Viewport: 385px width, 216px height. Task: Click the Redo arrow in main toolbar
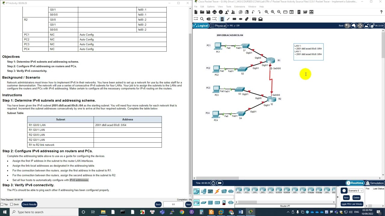[x=259, y=12]
